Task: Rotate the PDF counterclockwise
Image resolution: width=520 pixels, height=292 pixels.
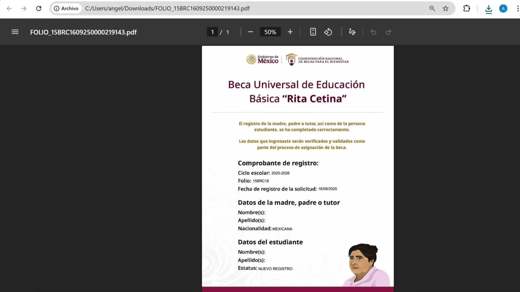Action: coord(328,32)
